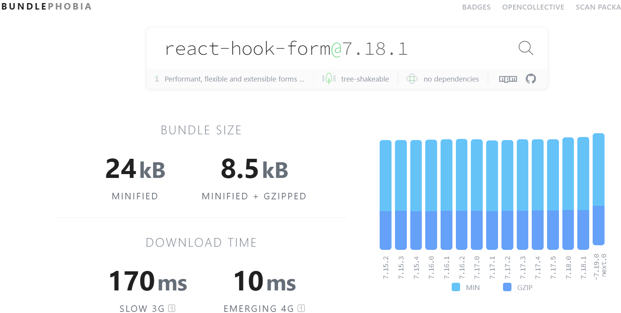Click the MIN legend color swatch

(456, 287)
